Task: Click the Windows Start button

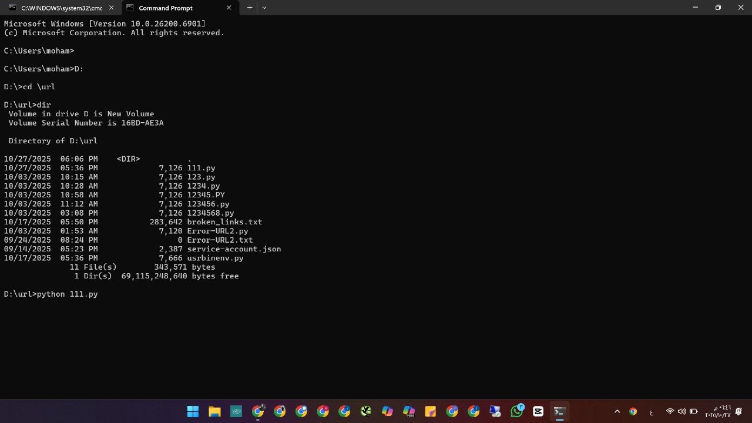Action: tap(193, 411)
